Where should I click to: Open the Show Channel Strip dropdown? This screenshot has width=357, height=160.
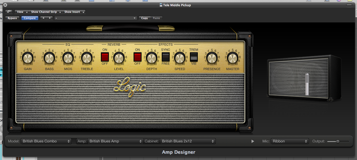tap(46, 12)
